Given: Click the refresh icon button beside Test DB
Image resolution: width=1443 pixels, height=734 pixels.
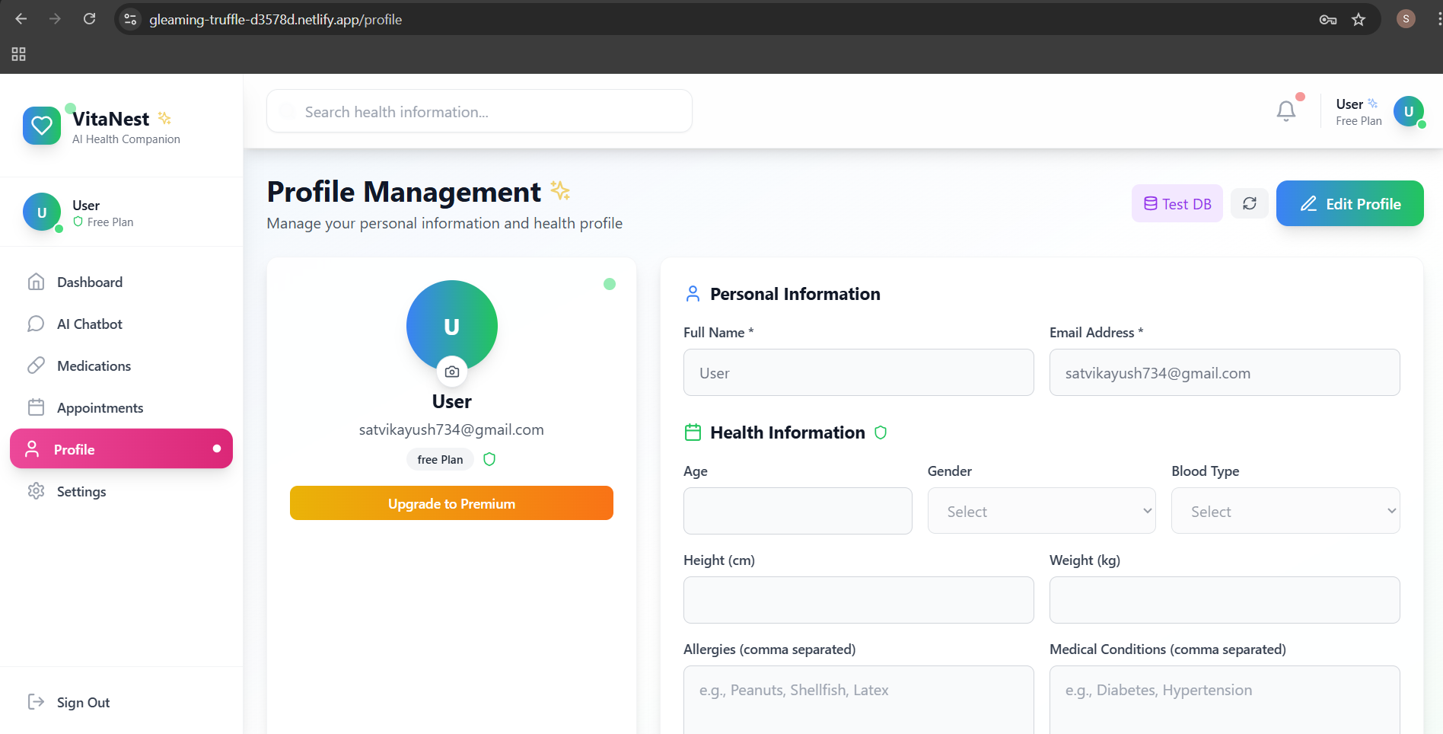Looking at the screenshot, I should coord(1250,203).
